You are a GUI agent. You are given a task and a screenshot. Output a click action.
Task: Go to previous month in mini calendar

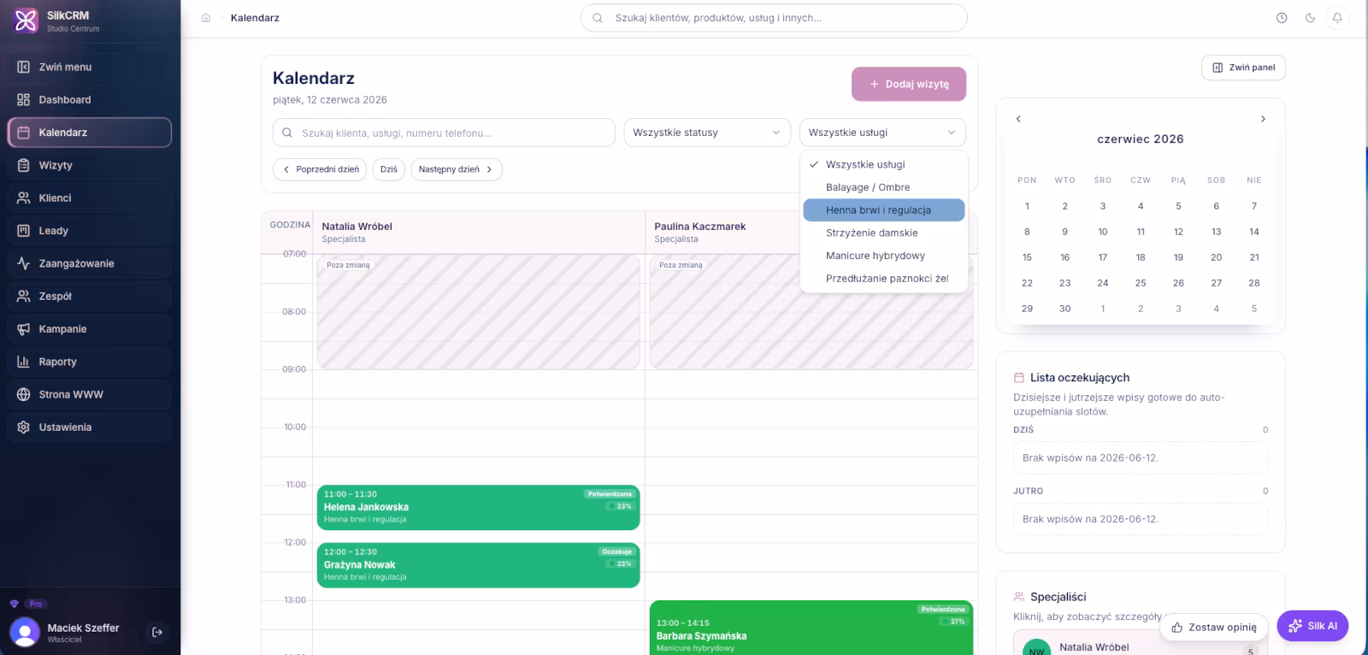1018,119
